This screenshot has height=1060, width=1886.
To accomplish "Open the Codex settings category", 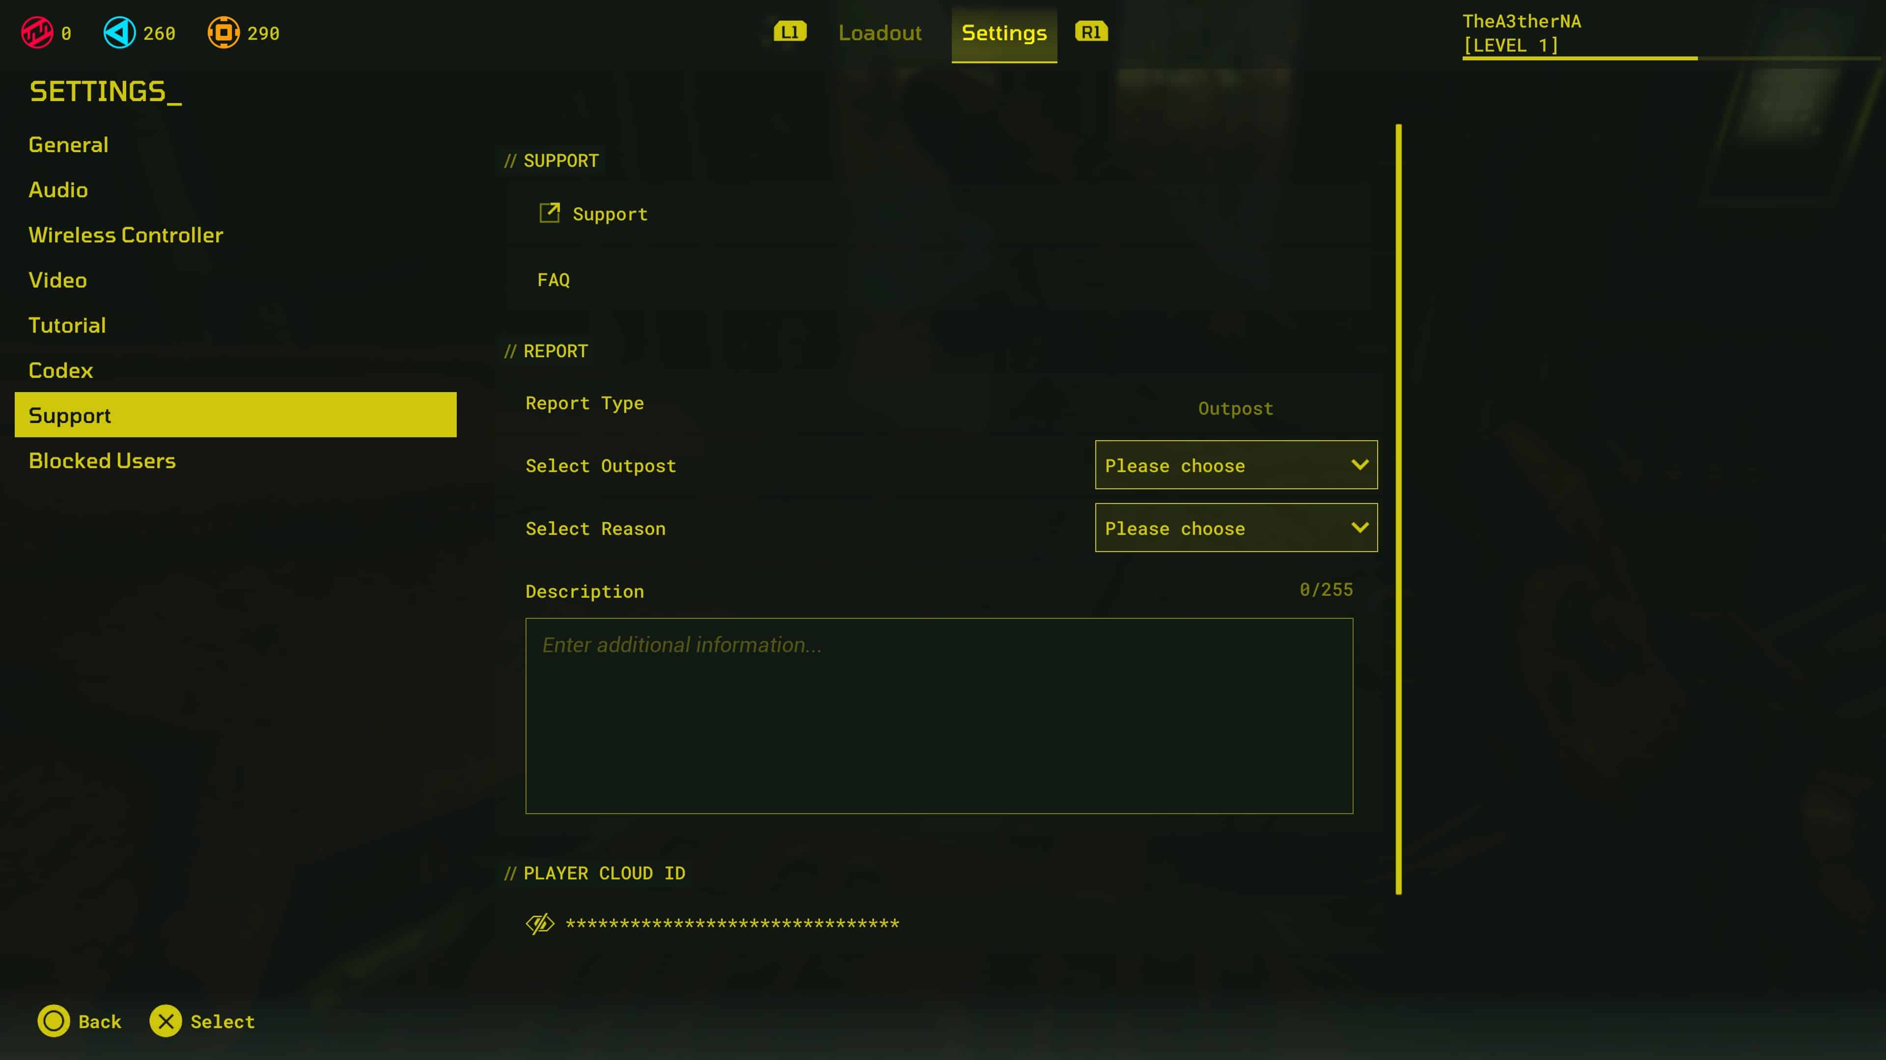I will coord(61,370).
